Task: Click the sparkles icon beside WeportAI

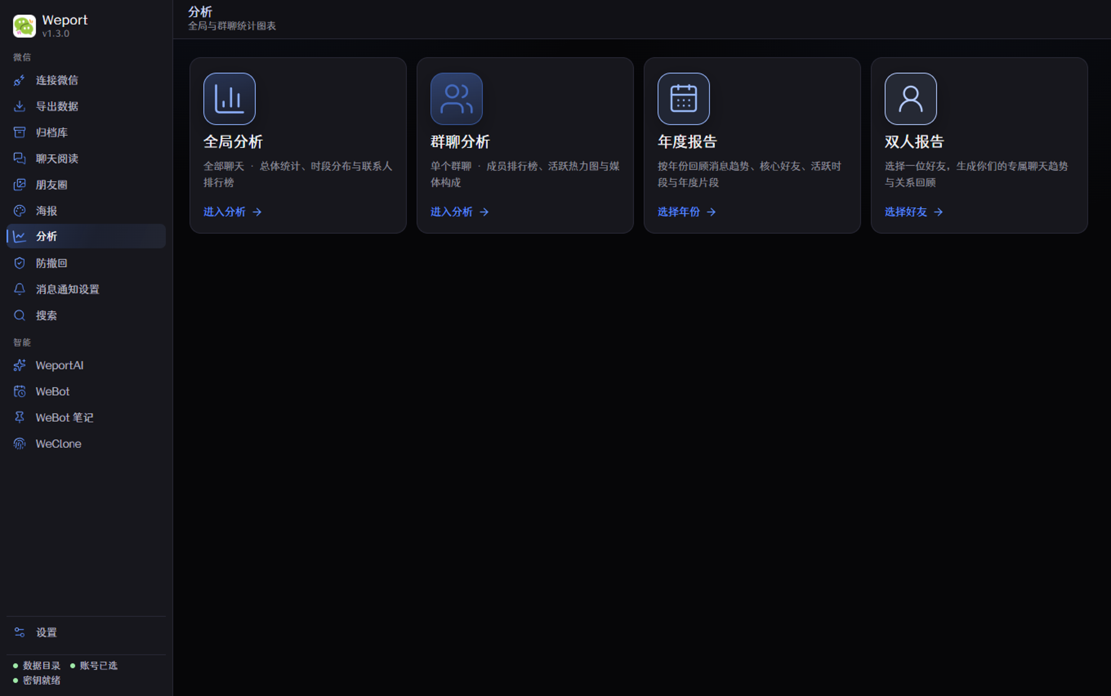Action: pos(19,366)
